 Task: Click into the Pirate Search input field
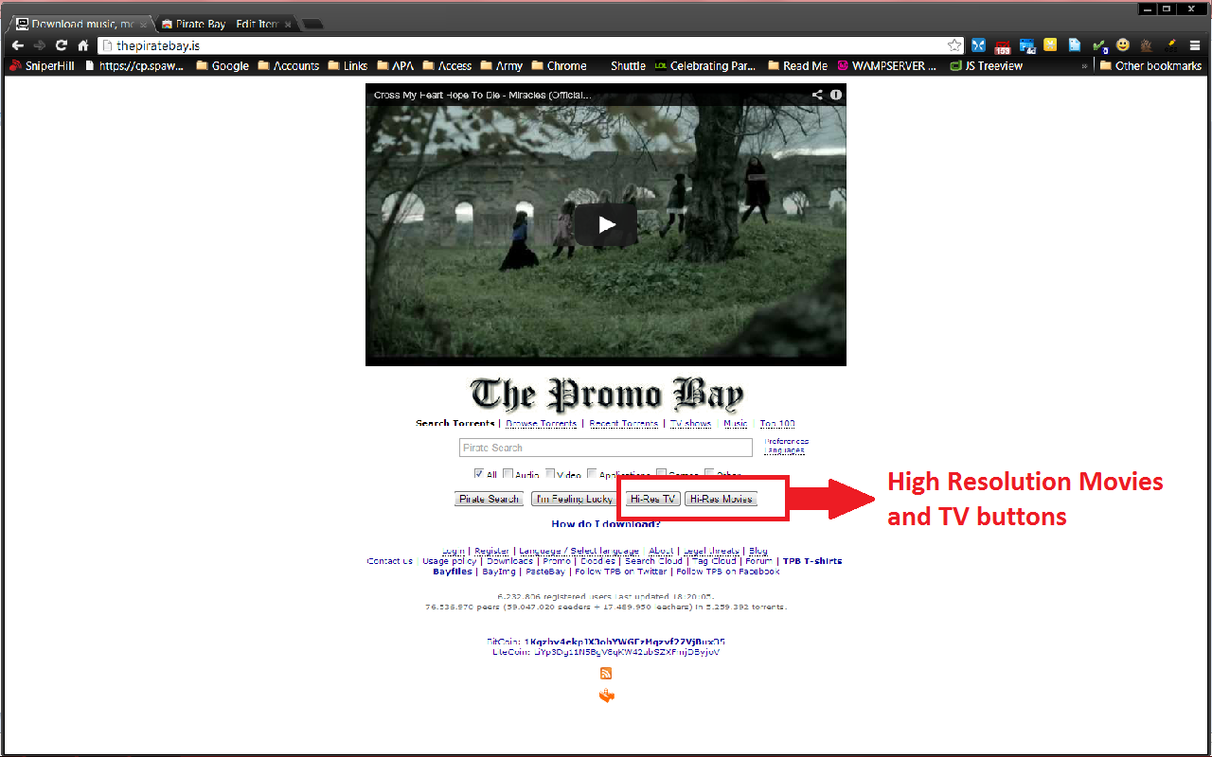click(606, 448)
